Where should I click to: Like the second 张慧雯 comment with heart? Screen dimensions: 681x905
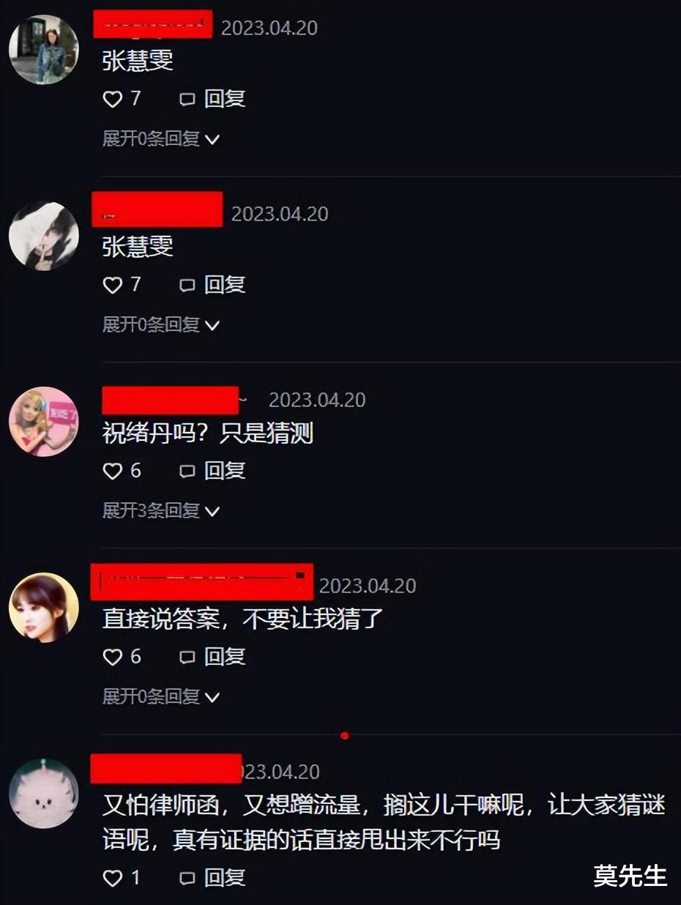pos(112,285)
